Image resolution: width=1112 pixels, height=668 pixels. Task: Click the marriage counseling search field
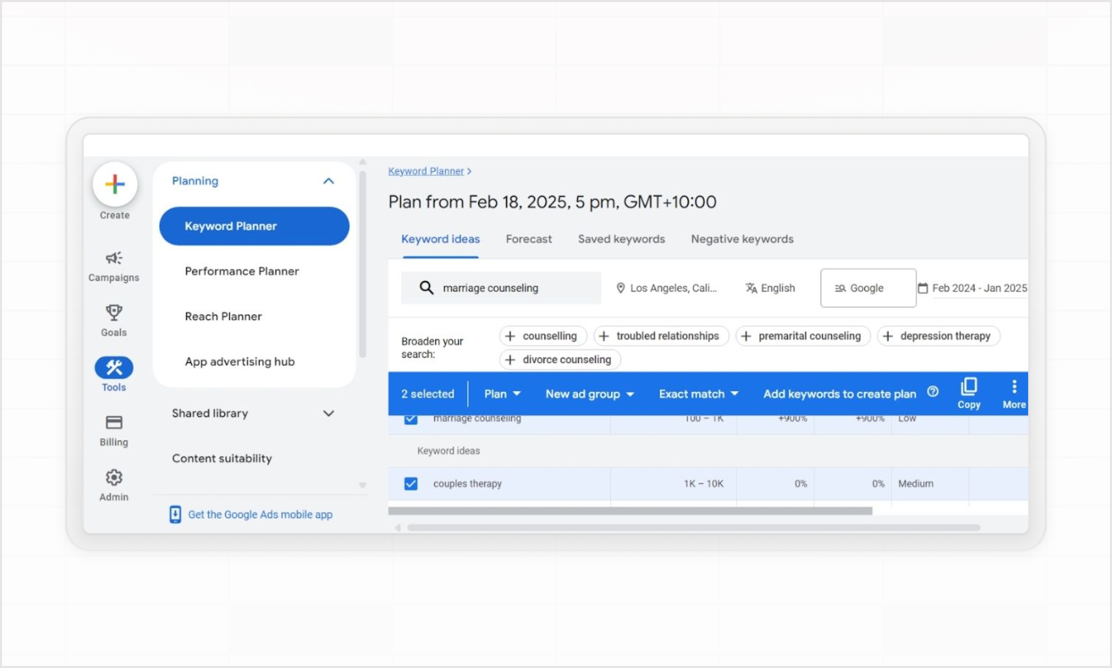(x=501, y=288)
